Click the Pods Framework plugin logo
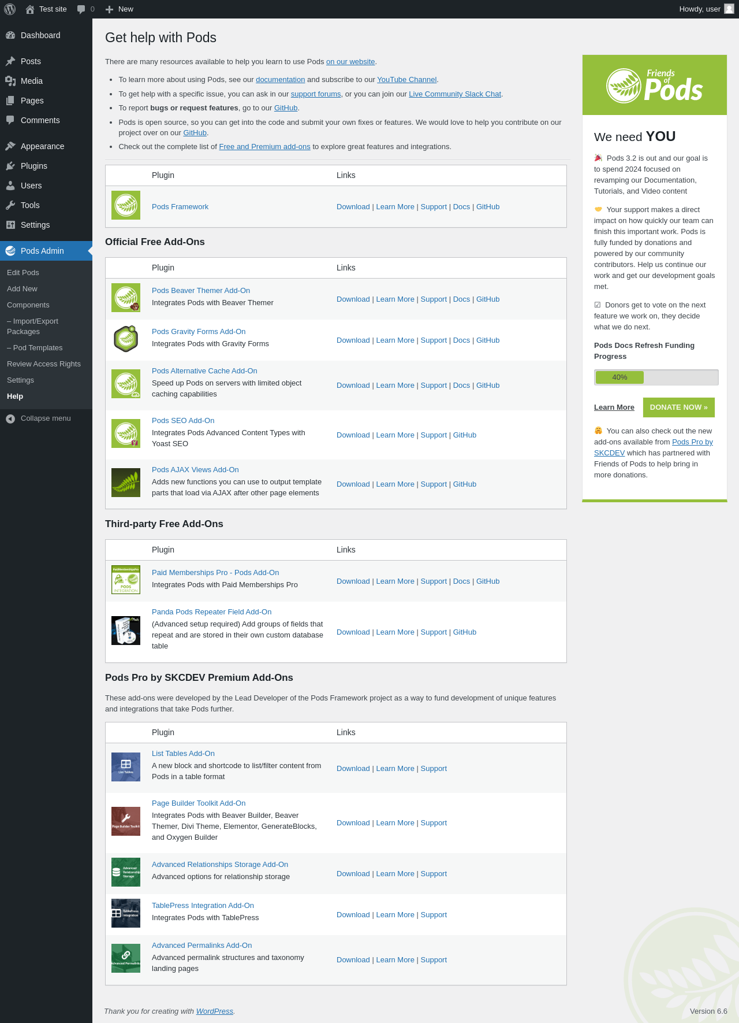This screenshot has width=739, height=1023. point(126,205)
